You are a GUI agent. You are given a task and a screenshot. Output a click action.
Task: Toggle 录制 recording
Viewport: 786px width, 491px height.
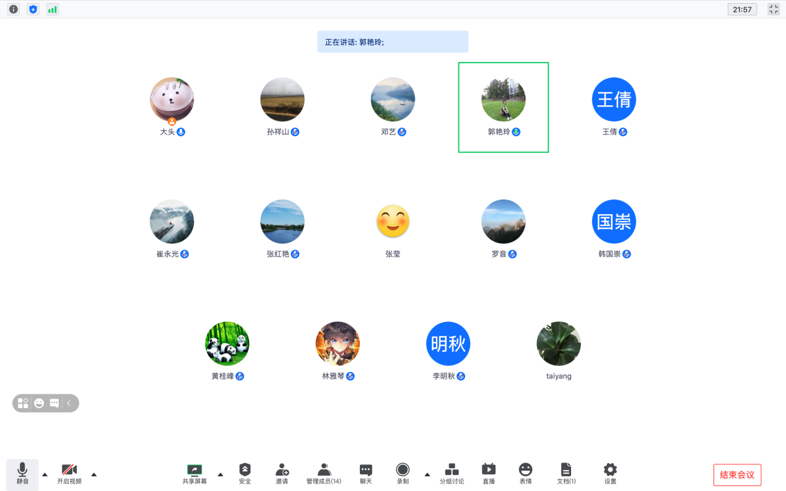click(x=403, y=474)
